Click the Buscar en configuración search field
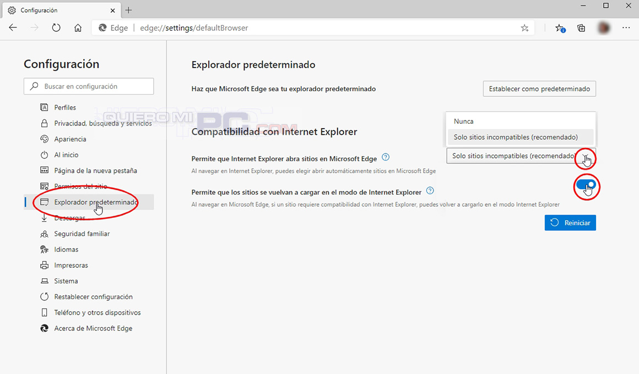This screenshot has height=374, width=639. tap(89, 86)
